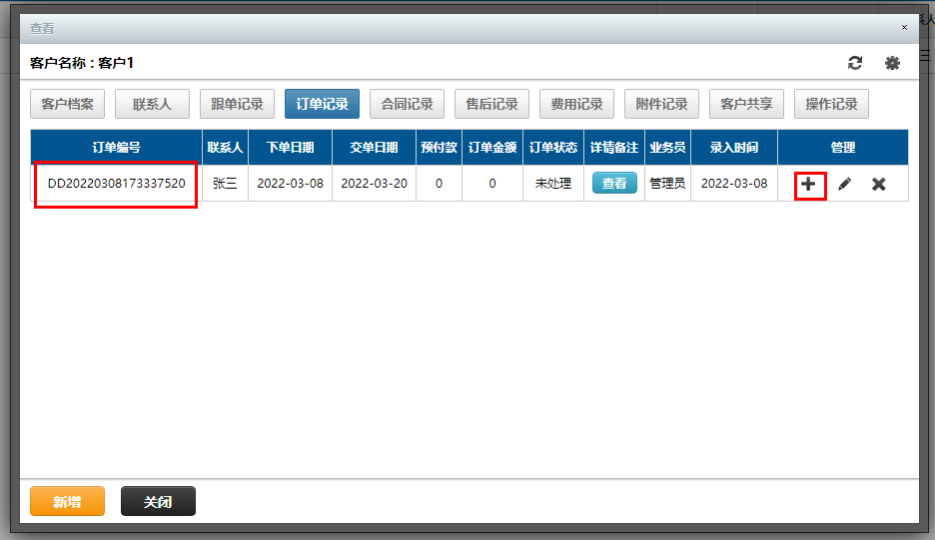
Task: View 操作记录 tab
Action: (x=831, y=104)
